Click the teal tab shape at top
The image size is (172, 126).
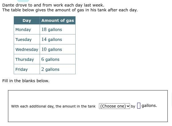pos(23,1)
